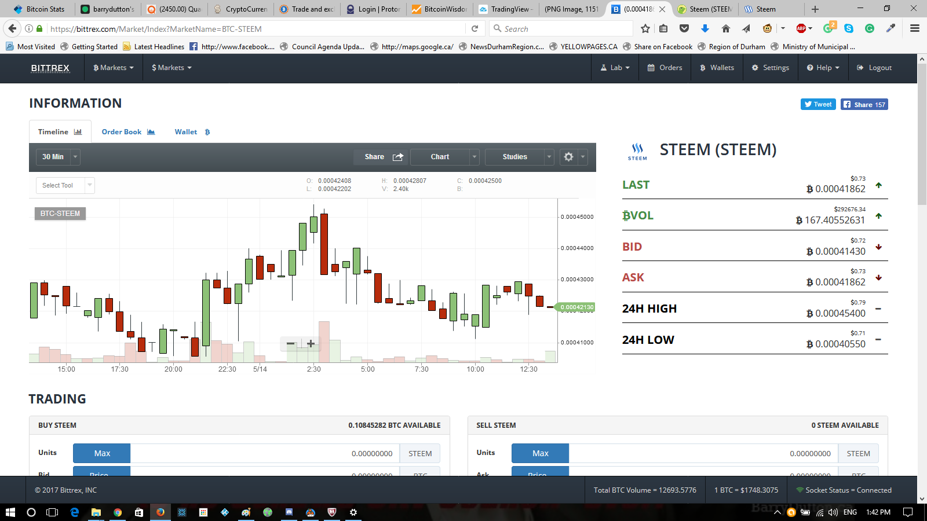
Task: Switch to the TradingView browser tab
Action: [506, 9]
